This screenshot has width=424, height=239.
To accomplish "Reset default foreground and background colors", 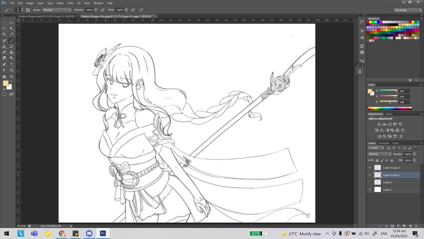I will (3, 89).
